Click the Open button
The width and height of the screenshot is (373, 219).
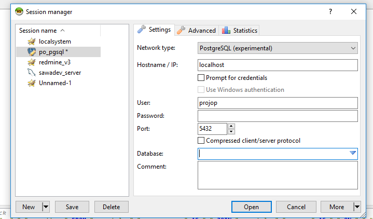coord(252,207)
